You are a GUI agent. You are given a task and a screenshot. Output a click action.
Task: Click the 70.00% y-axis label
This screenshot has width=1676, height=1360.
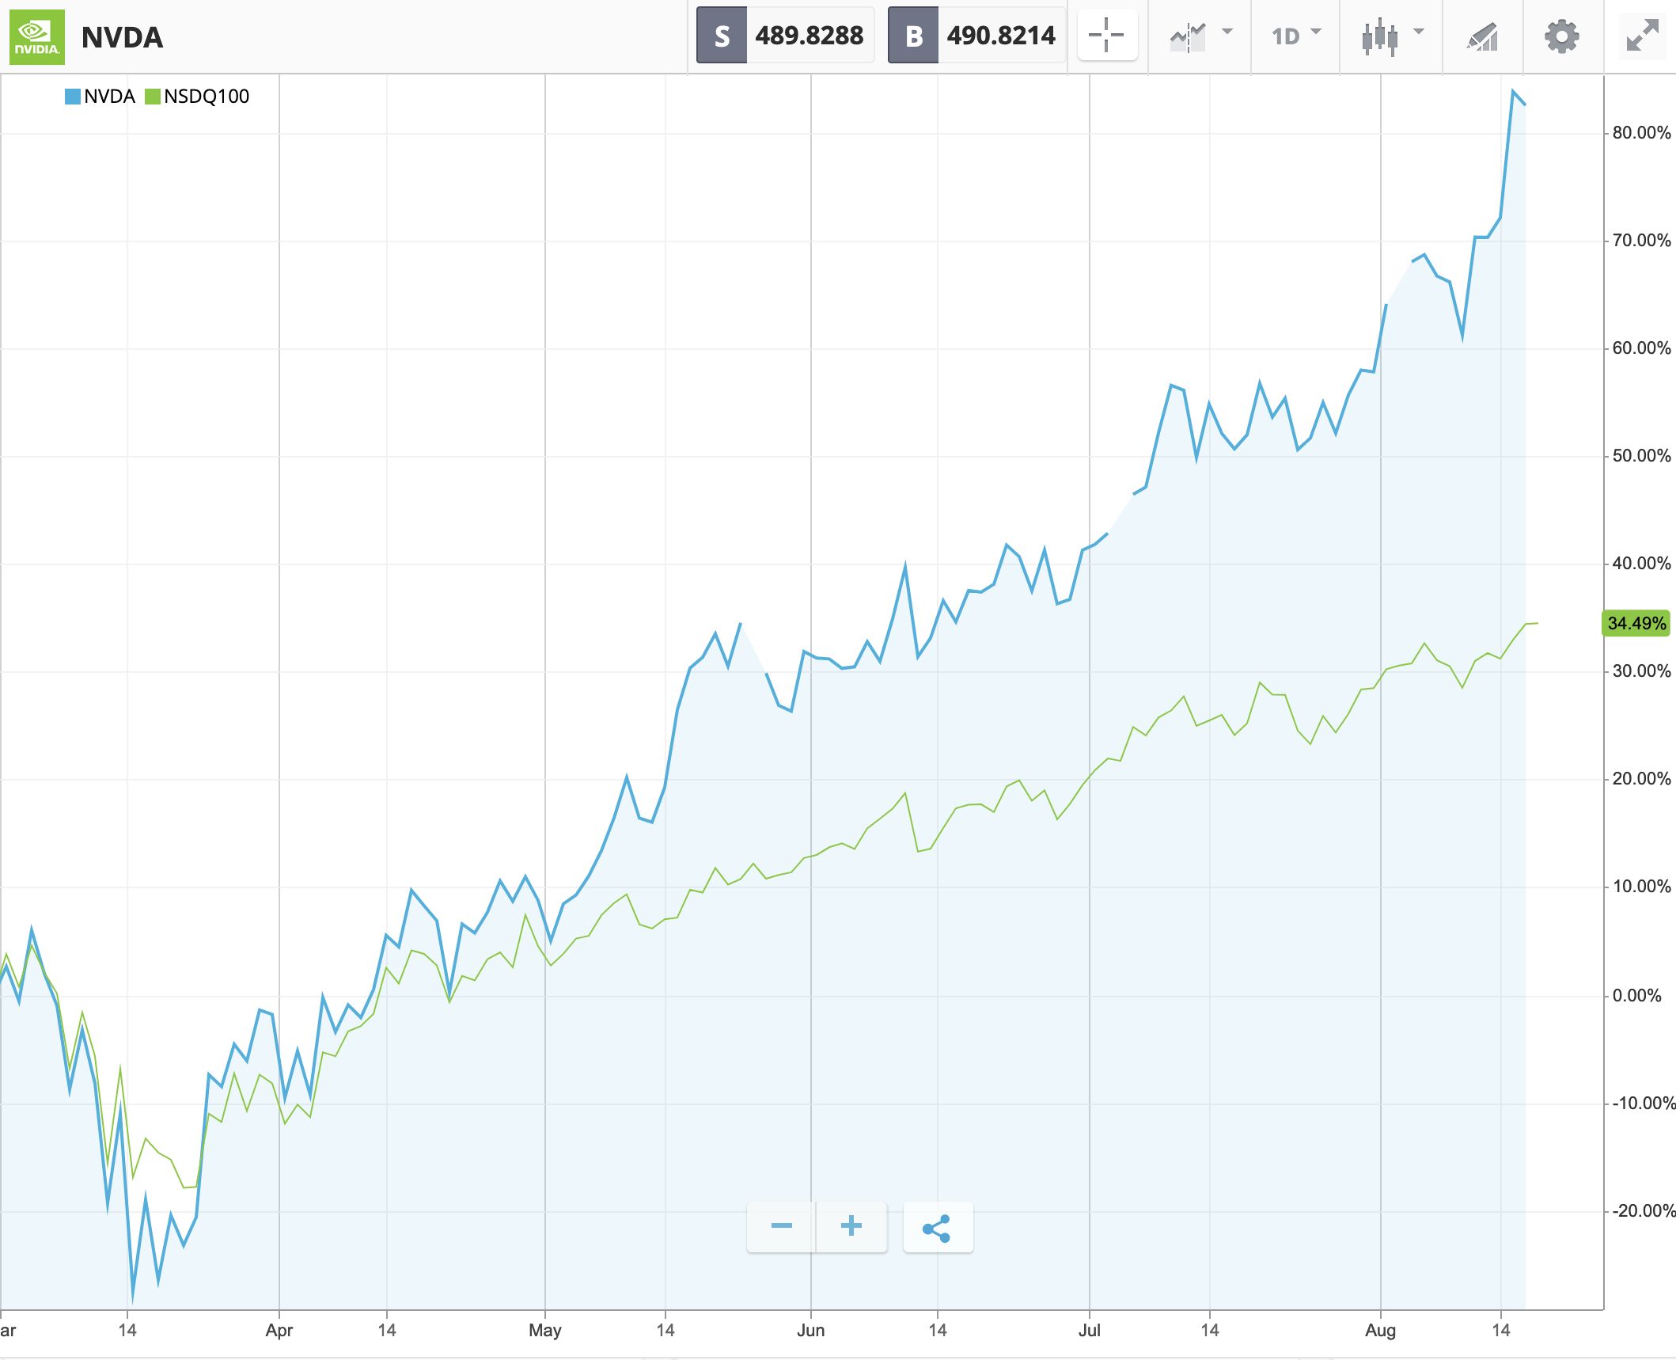click(x=1641, y=241)
